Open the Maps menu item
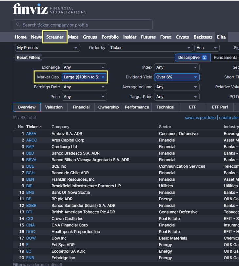The height and width of the screenshot is (266, 239). 73,37
